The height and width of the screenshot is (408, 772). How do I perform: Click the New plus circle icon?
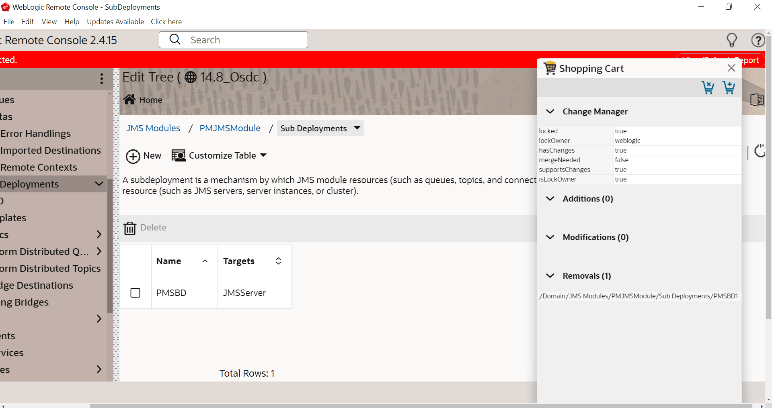[133, 156]
